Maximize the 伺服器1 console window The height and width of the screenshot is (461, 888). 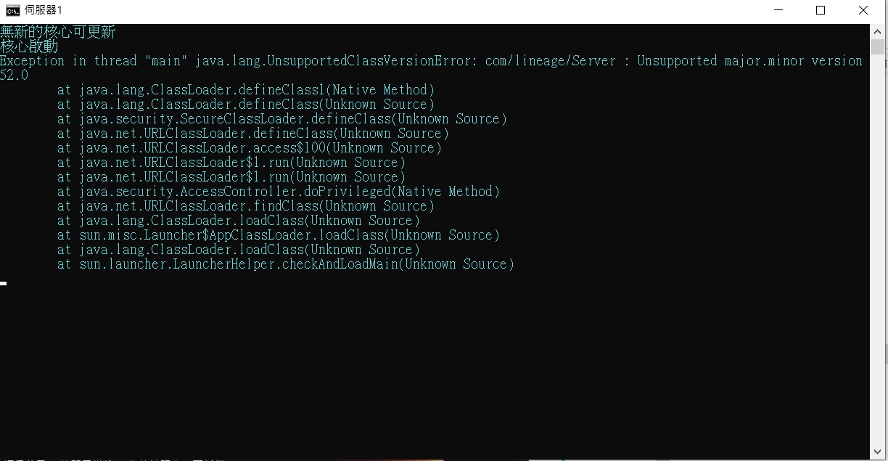pos(821,10)
